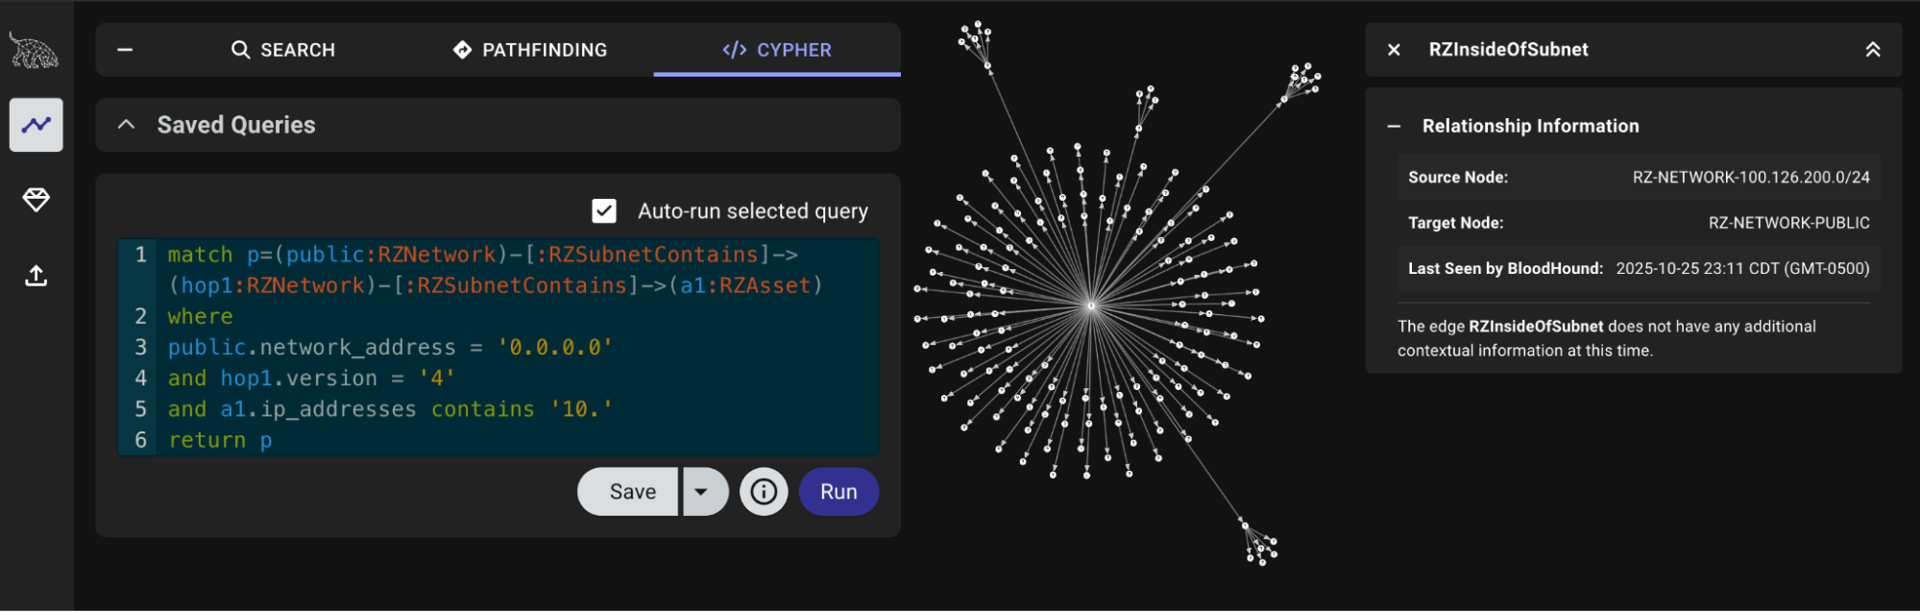Click the magnifier icon in Search tab

pos(241,50)
